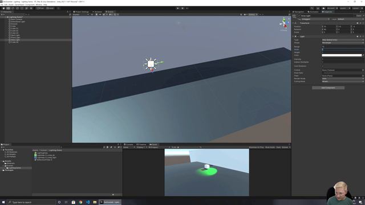Switch to the Console tab
The height and width of the screenshot is (205, 365).
click(128, 145)
